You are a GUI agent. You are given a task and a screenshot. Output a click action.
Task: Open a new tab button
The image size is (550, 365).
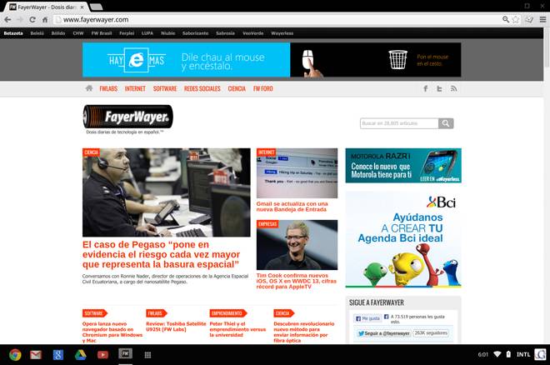tap(96, 7)
